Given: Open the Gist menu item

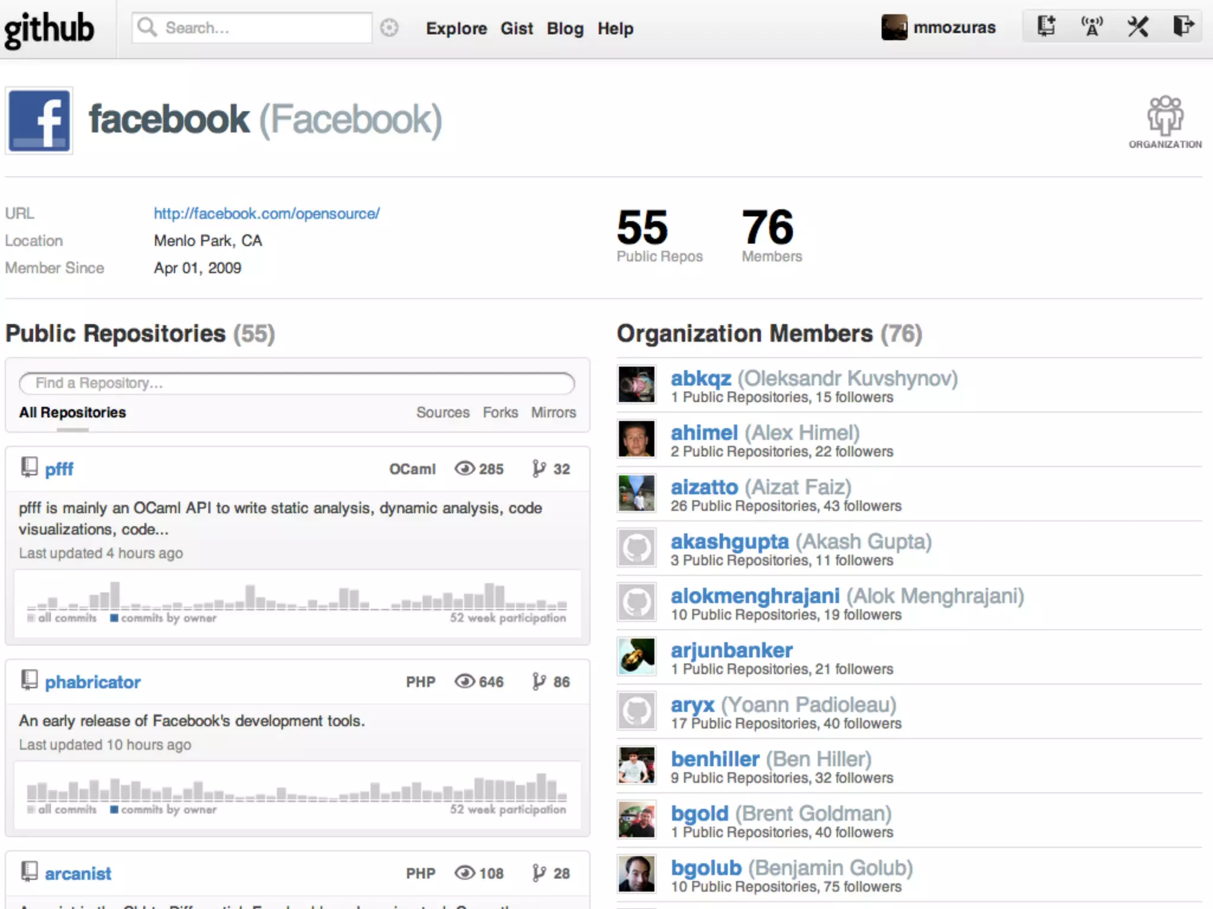Looking at the screenshot, I should point(516,28).
